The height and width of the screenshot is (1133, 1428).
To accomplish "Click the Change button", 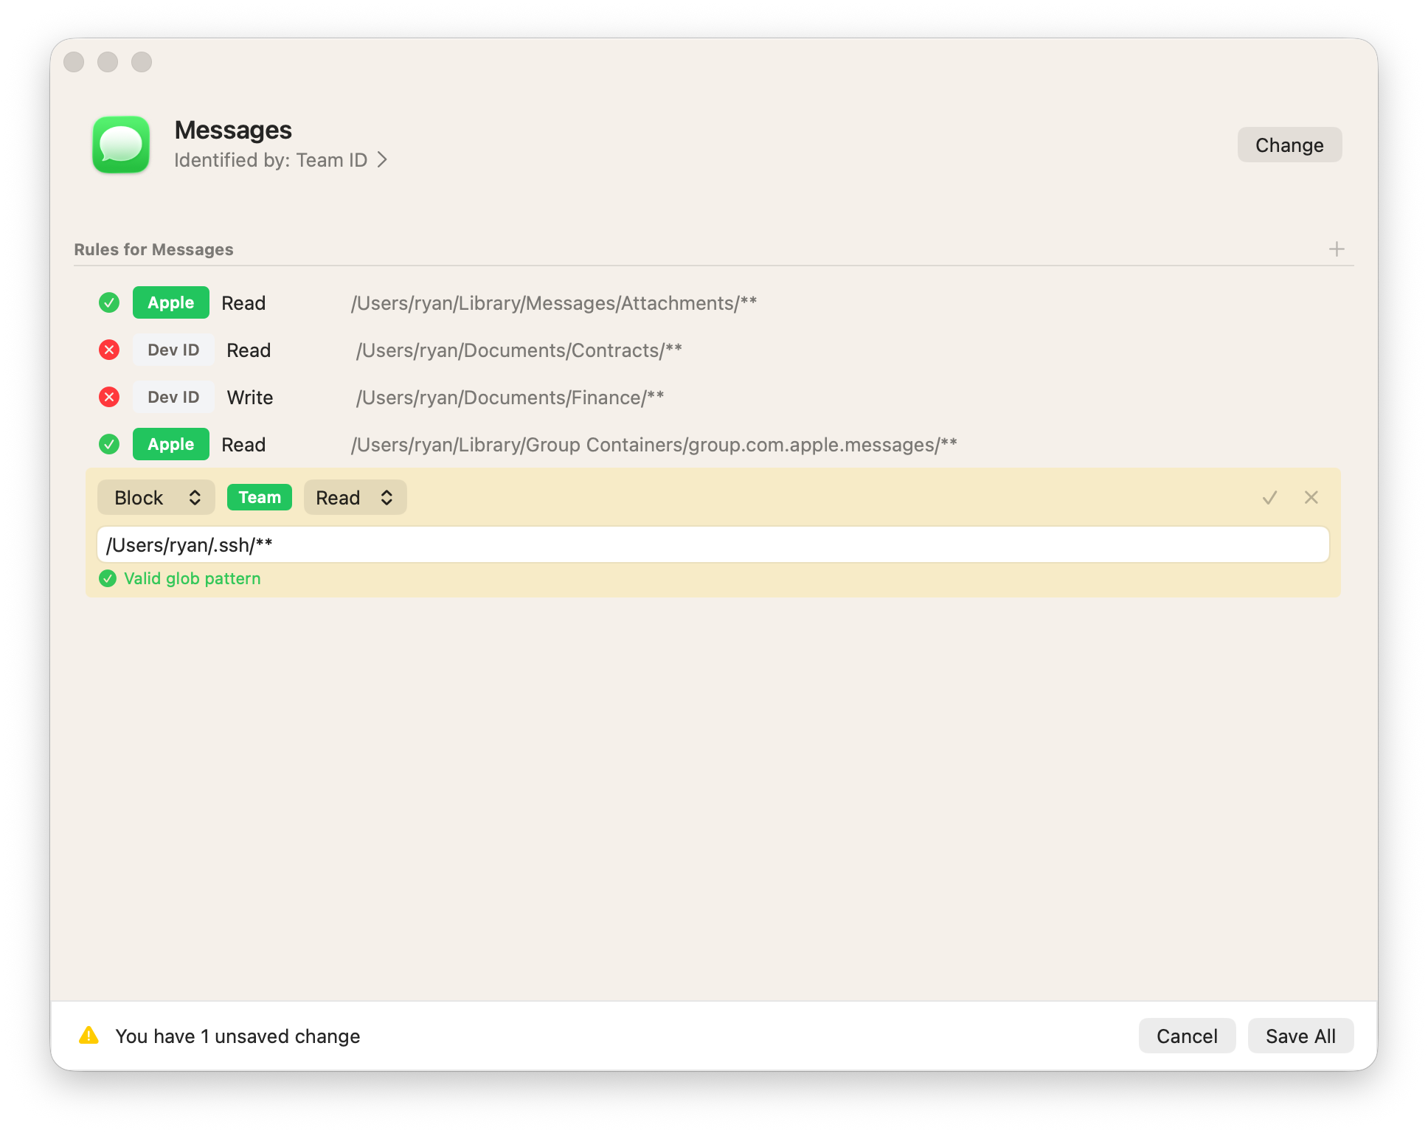I will pos(1289,145).
